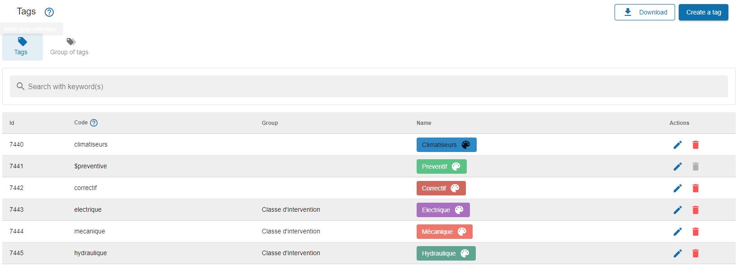Pick a color for Correctif tag
The height and width of the screenshot is (266, 737).
point(455,188)
